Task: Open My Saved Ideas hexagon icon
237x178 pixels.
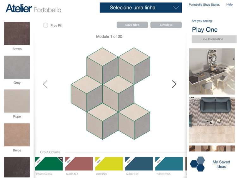Action: (197, 164)
